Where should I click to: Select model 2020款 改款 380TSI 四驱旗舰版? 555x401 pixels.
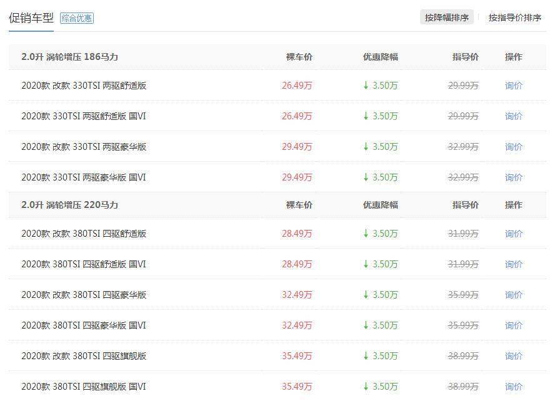click(x=84, y=356)
